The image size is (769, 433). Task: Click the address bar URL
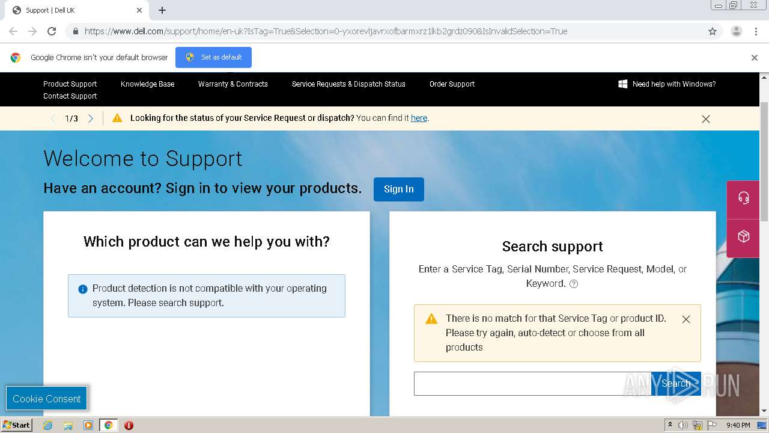point(326,31)
